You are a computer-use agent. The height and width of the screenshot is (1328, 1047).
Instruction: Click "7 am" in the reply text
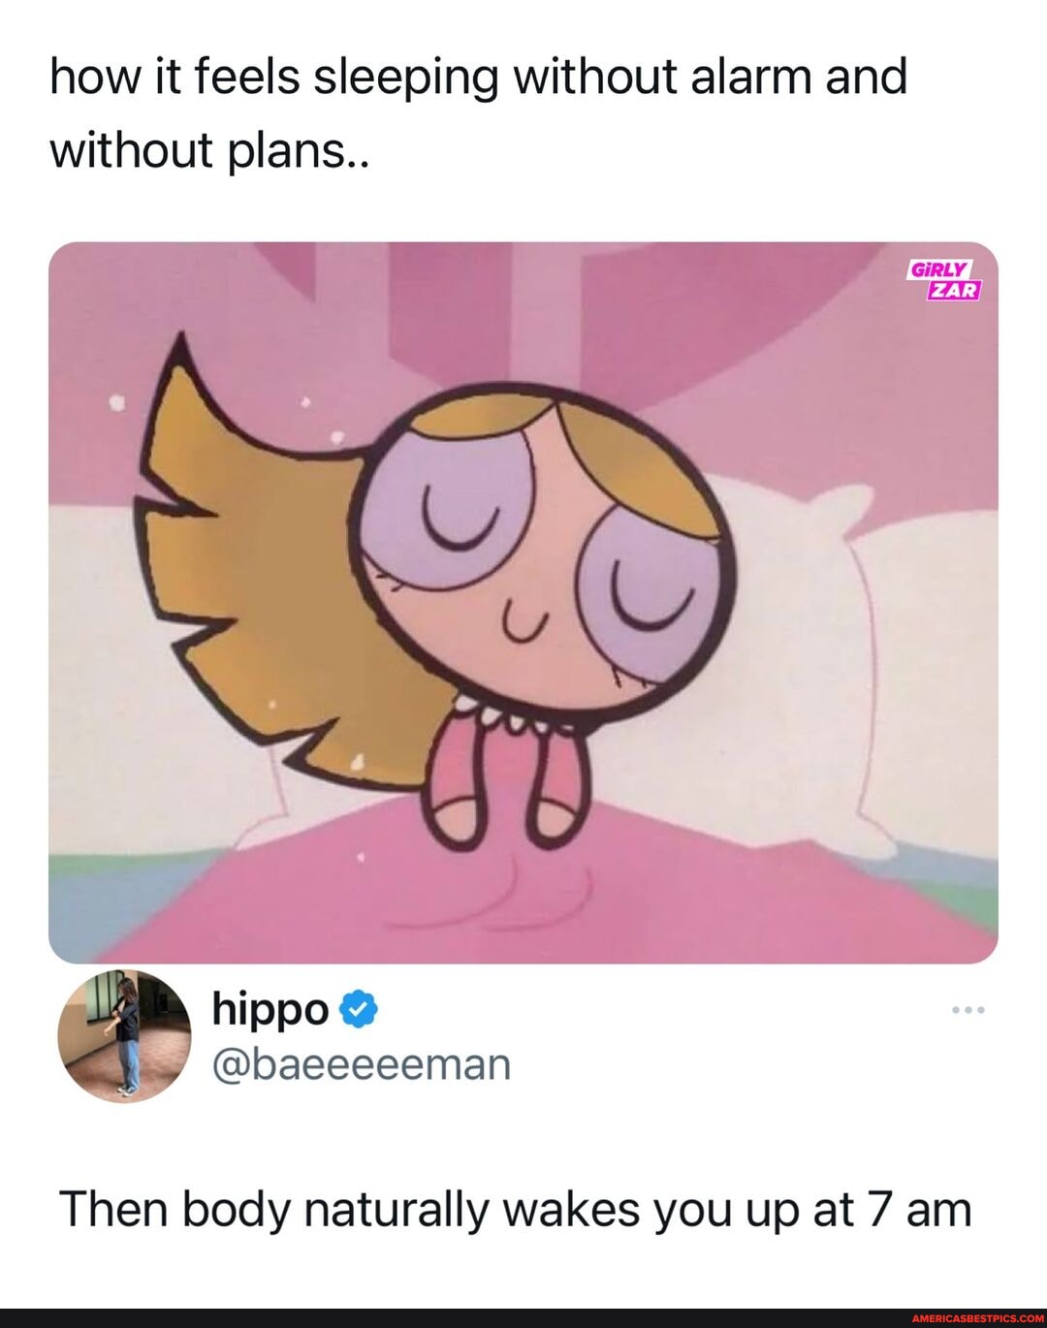point(922,1209)
